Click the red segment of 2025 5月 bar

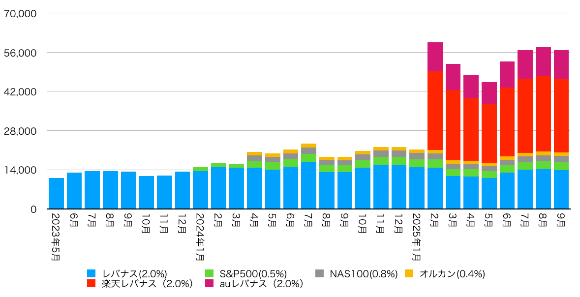pos(489,134)
